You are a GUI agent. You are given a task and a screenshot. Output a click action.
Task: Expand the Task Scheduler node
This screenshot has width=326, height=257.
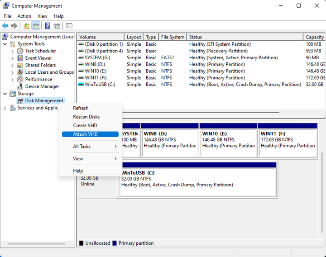13,51
